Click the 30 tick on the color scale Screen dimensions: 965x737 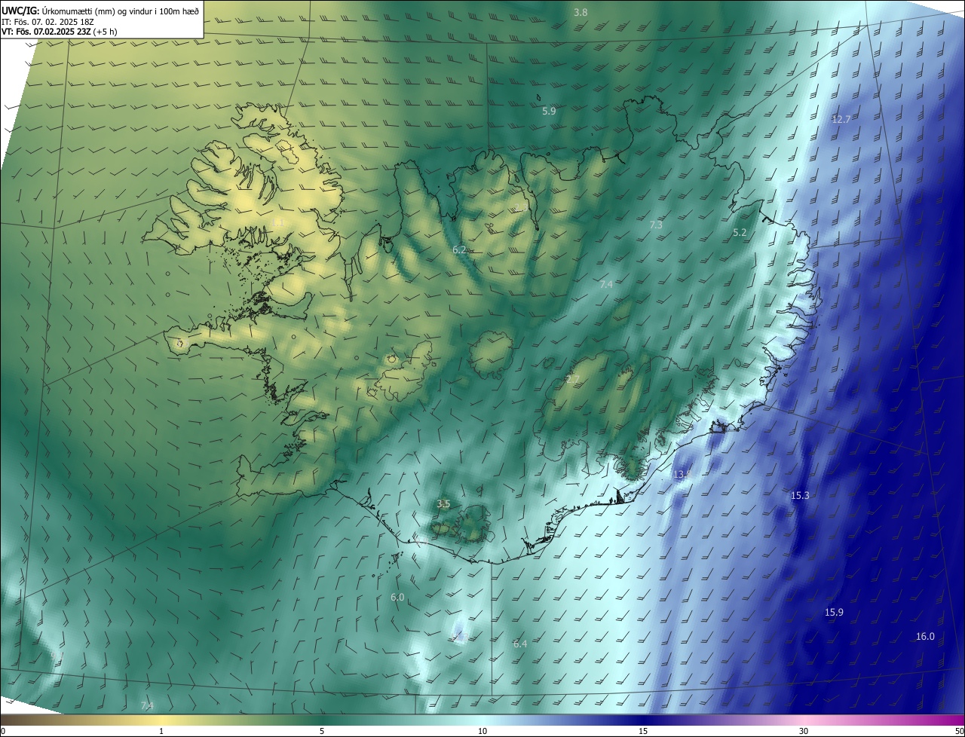[804, 731]
